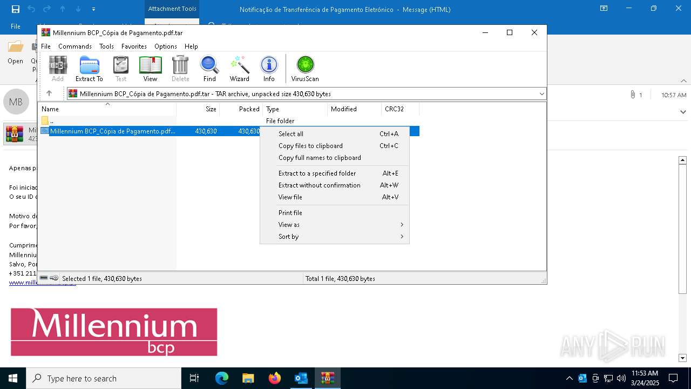
Task: Open the View toolbar icon in WinRAR
Action: click(150, 69)
